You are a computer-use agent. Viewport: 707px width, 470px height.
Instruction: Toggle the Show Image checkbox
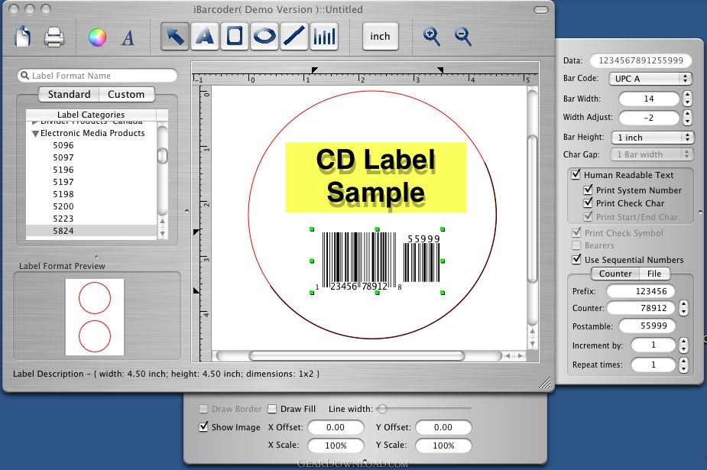pos(204,426)
